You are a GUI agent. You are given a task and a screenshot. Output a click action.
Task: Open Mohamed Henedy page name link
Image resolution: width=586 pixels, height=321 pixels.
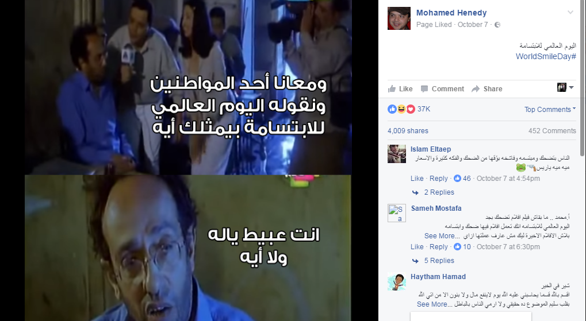click(451, 13)
